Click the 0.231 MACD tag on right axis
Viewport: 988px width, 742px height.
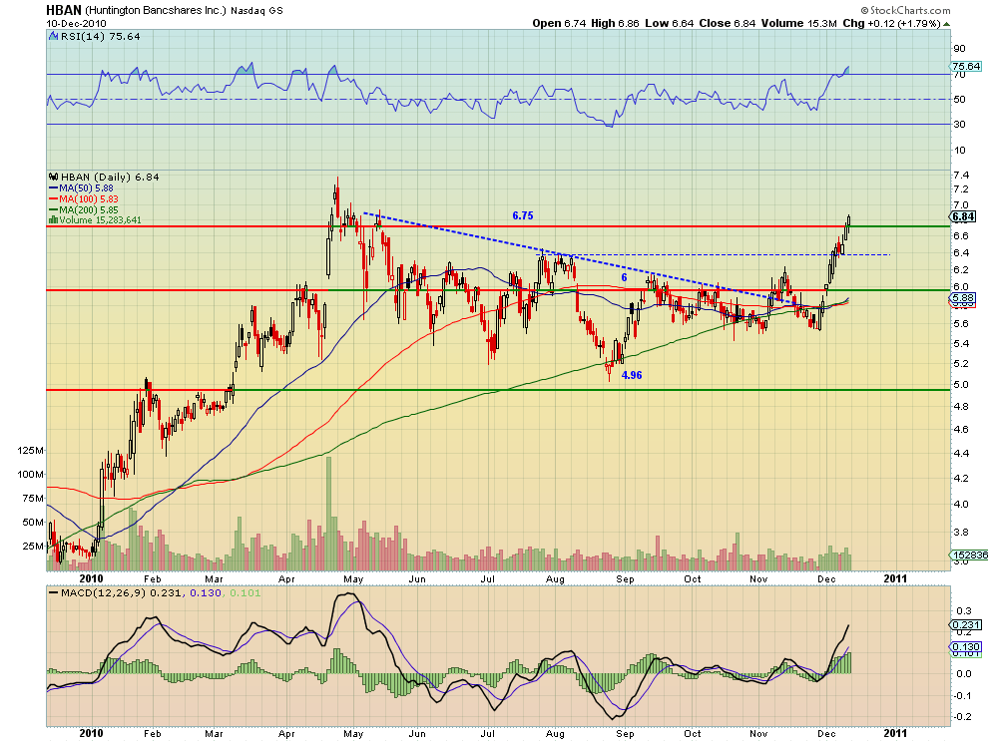965,625
